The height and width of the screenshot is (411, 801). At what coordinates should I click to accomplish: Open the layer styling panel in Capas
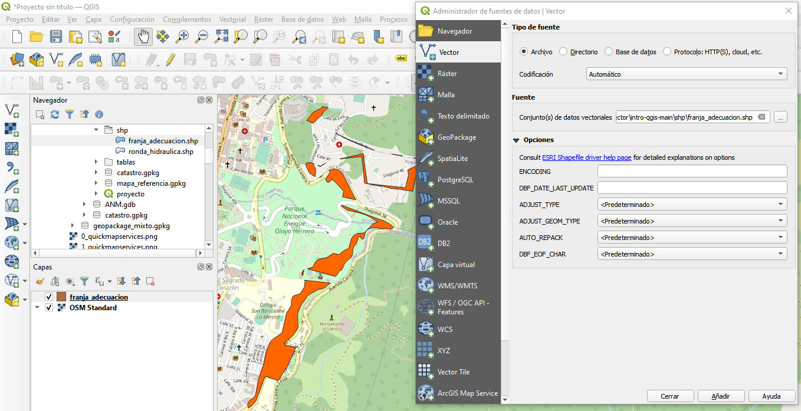[40, 281]
